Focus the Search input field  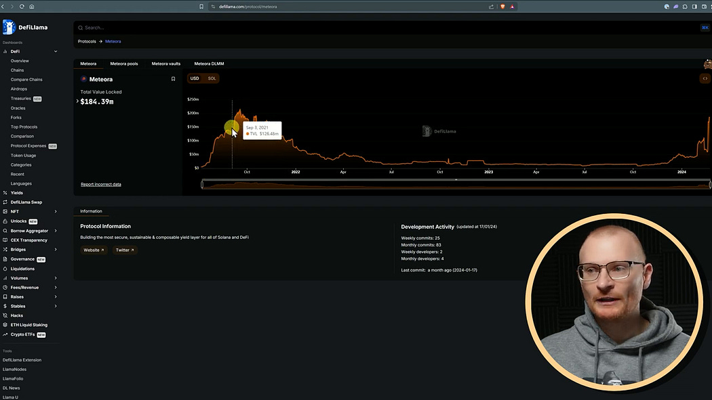point(393,28)
